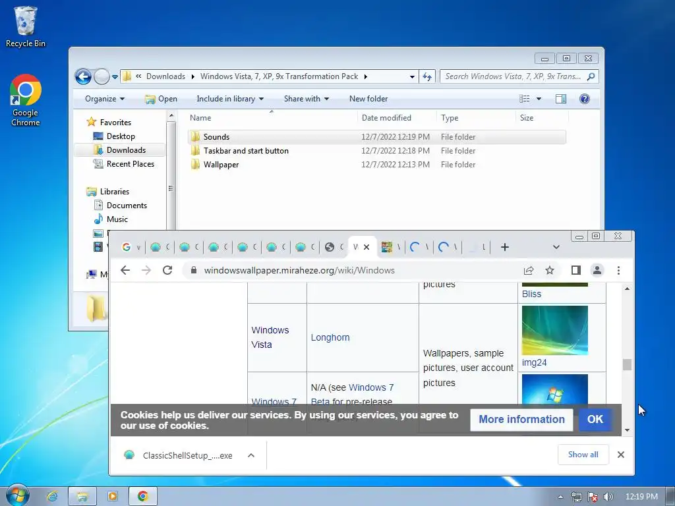Open the Bliss wallpaper link
The width and height of the screenshot is (675, 506).
tap(532, 294)
